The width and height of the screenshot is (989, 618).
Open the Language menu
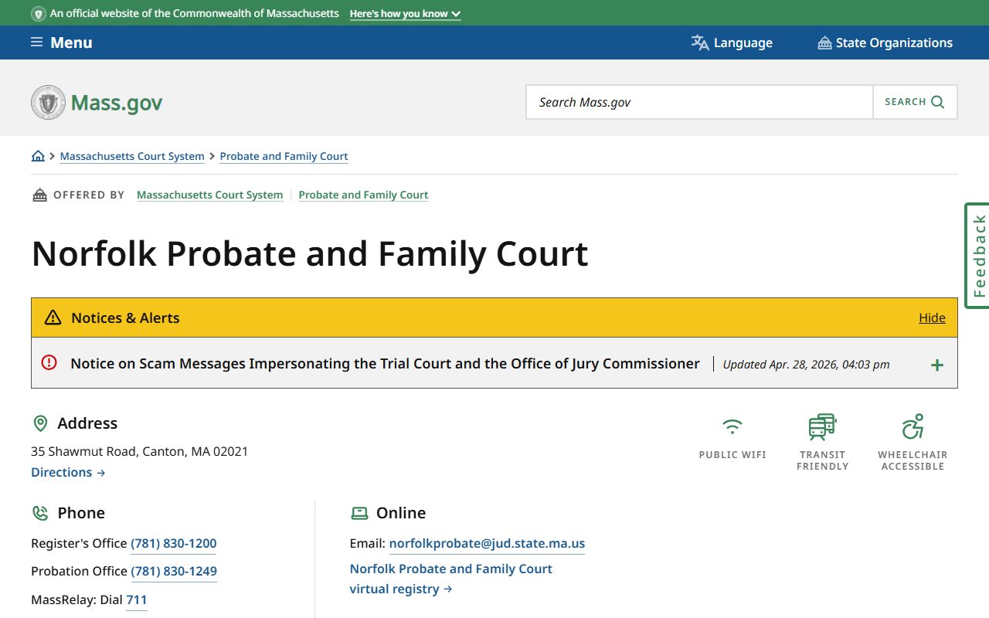[x=732, y=42]
